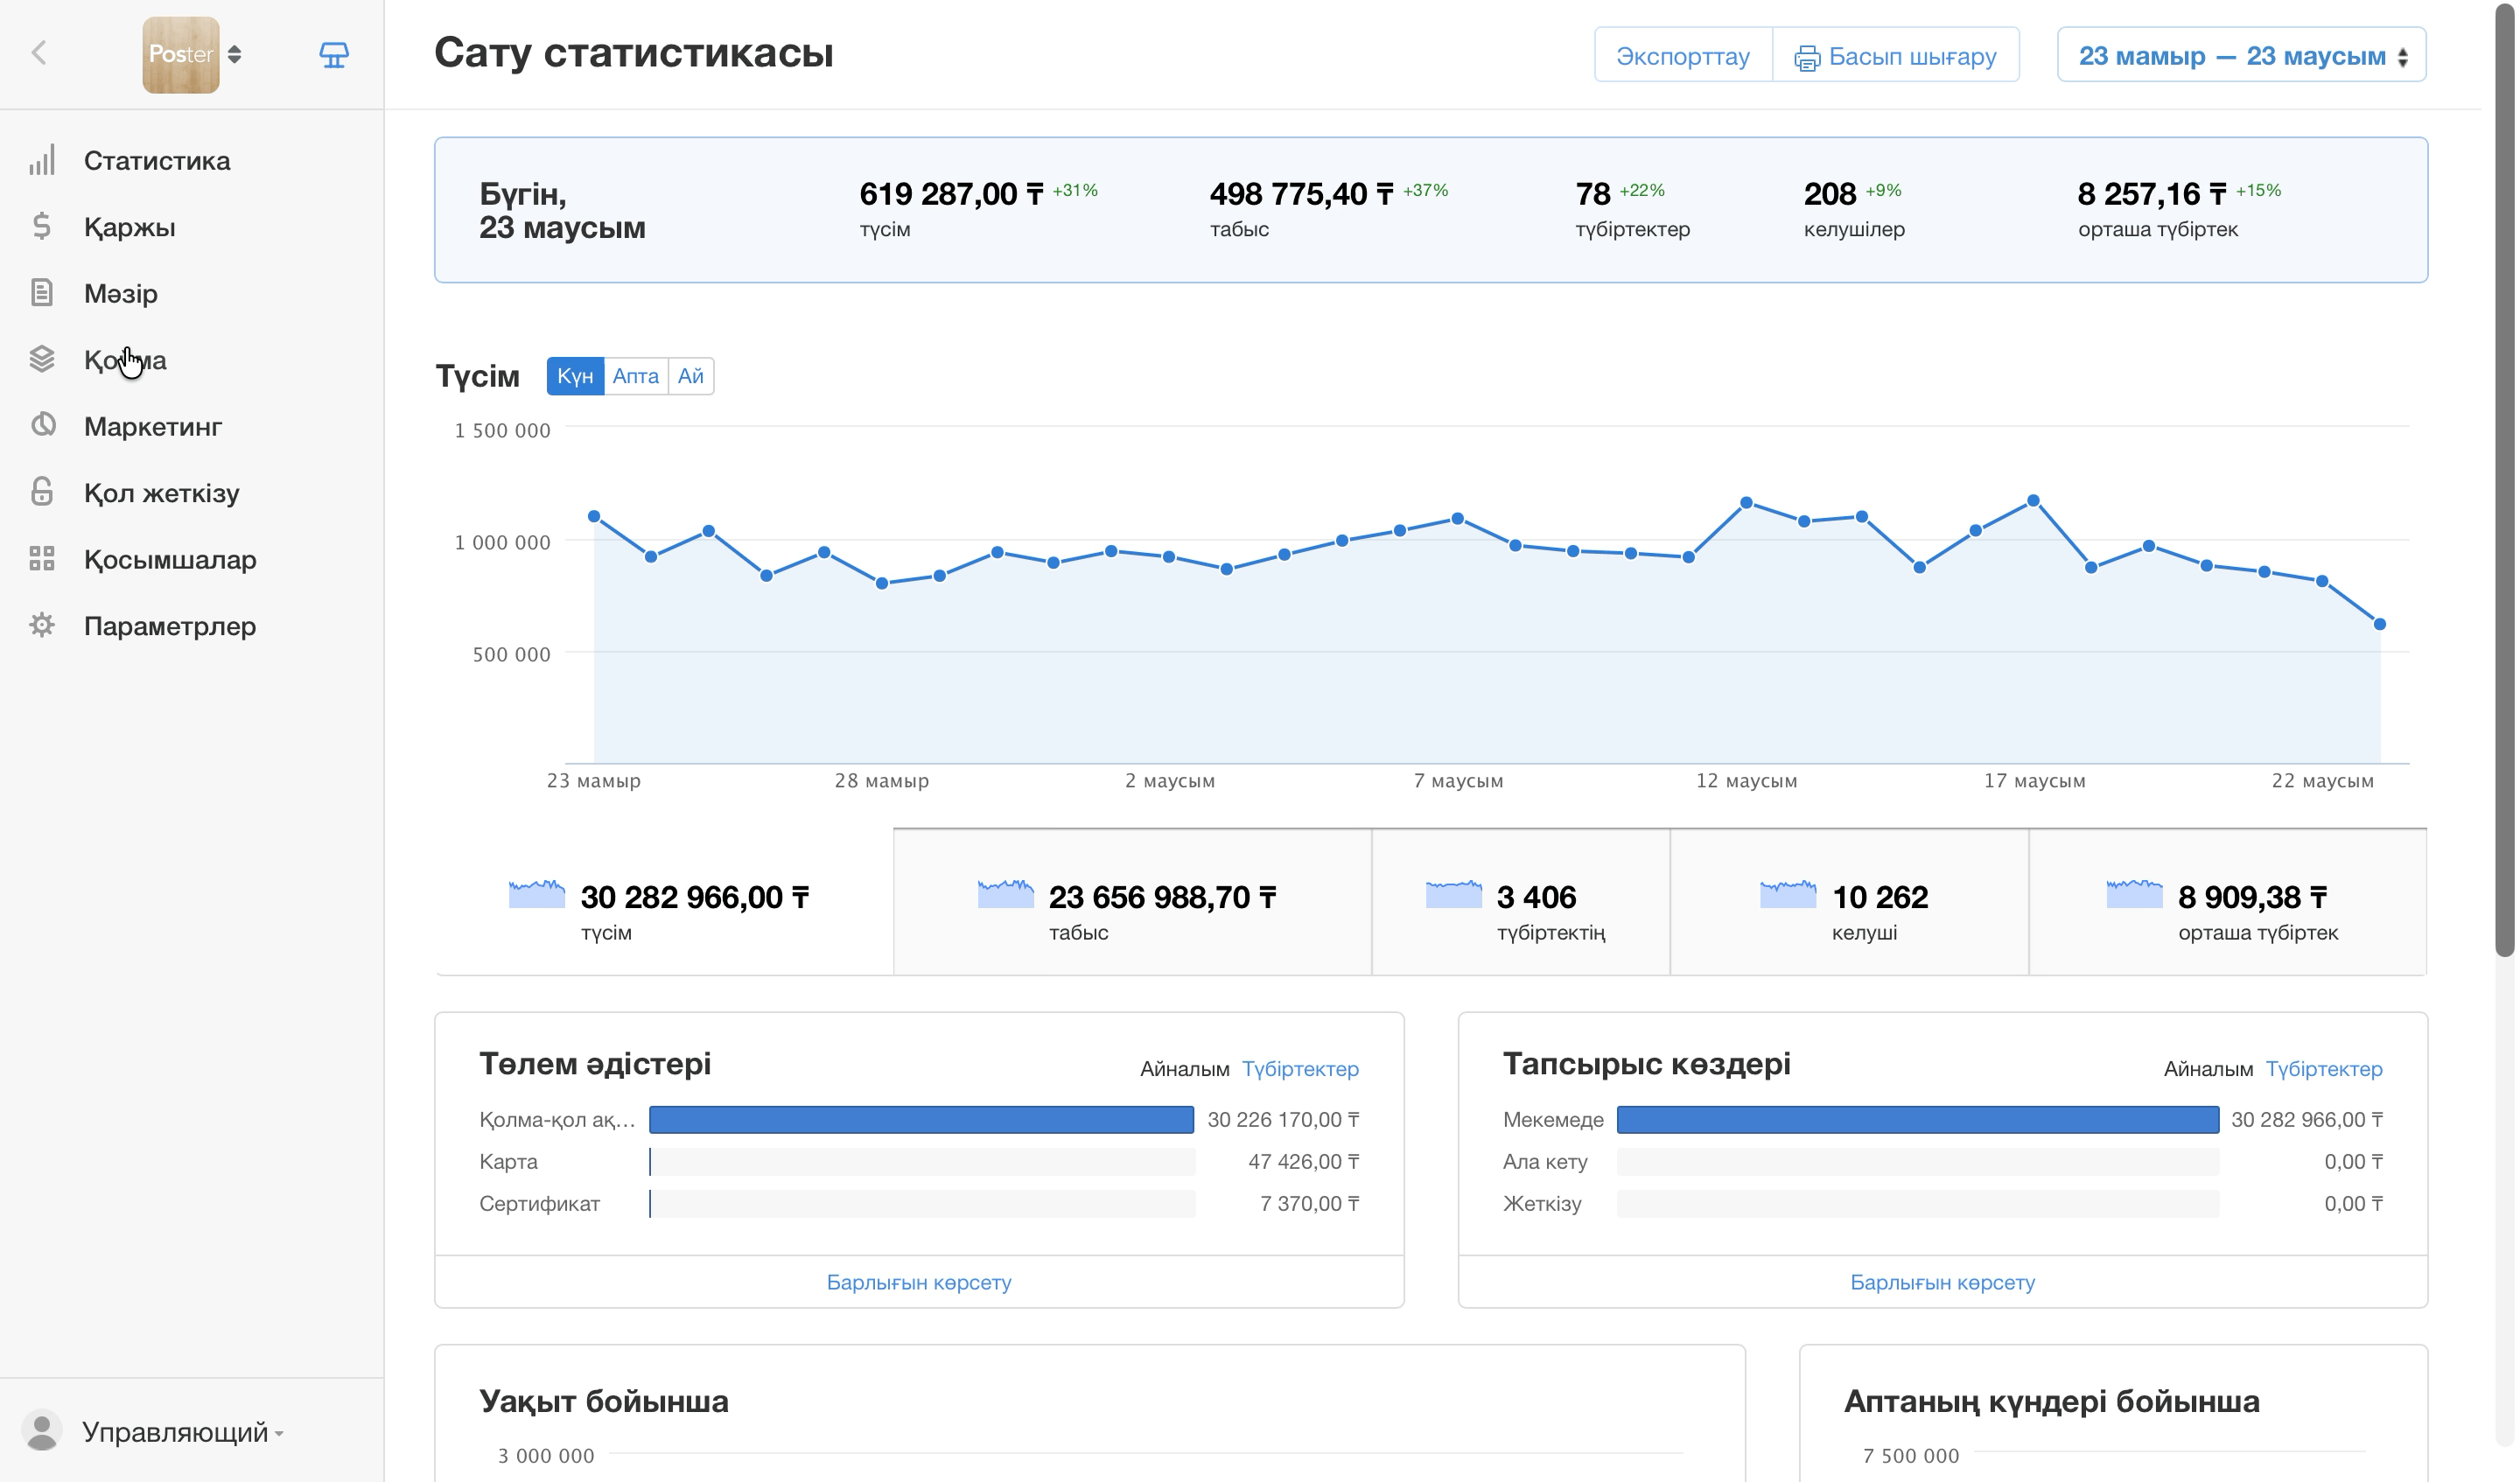Open the Статистика menu section
2520x1482 pixels.
pos(157,161)
